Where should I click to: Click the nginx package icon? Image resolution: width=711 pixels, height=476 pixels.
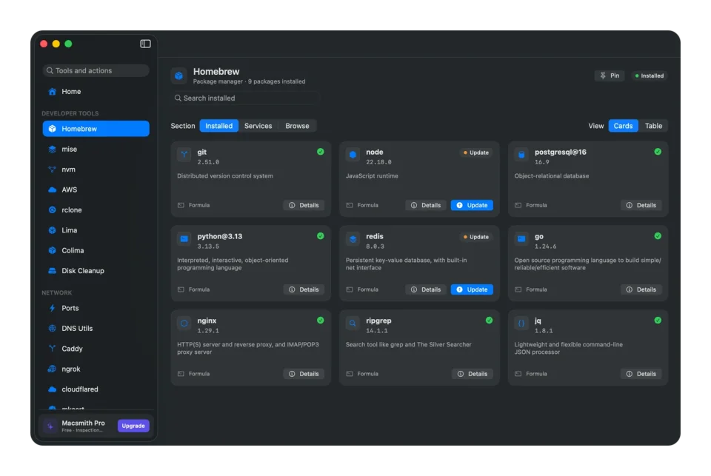(x=184, y=324)
